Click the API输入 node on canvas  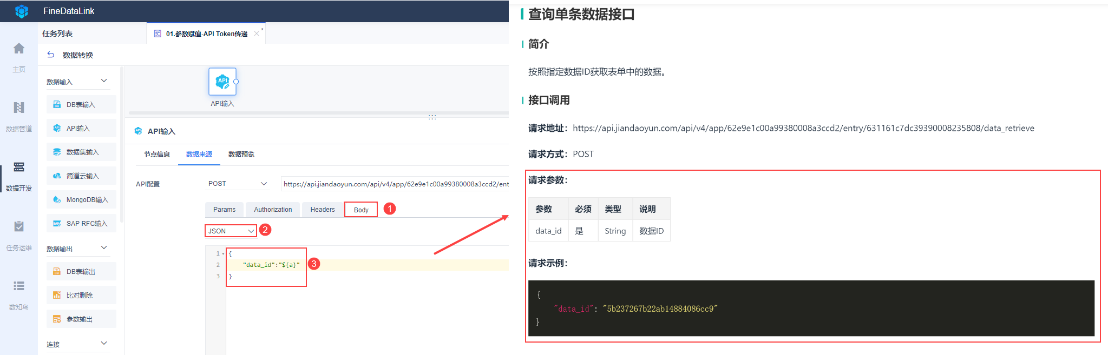point(222,82)
